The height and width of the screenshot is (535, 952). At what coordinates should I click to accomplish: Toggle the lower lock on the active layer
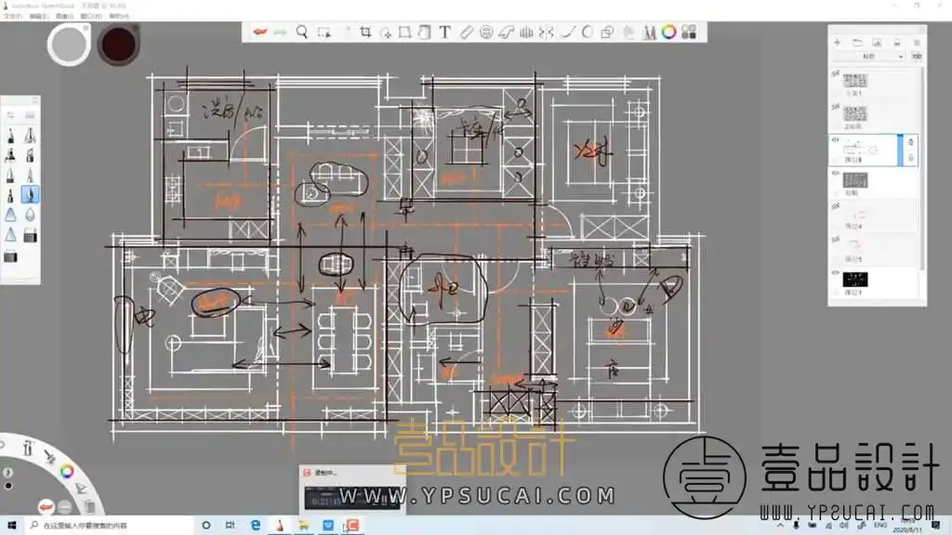[911, 158]
